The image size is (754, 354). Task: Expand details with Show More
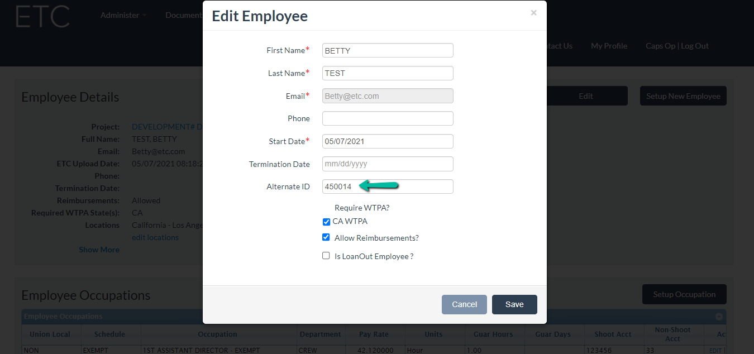point(99,250)
